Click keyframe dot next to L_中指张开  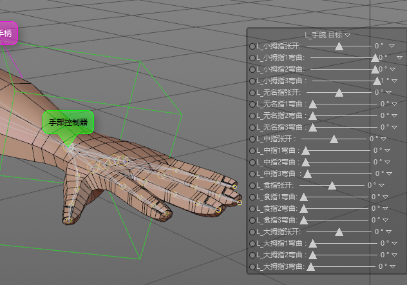coord(252,139)
